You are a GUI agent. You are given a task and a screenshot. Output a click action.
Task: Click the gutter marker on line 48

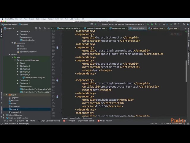pos(57,80)
